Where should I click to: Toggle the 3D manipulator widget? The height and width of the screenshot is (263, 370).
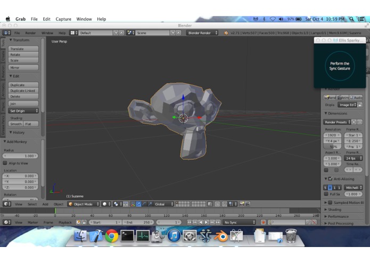(133, 204)
